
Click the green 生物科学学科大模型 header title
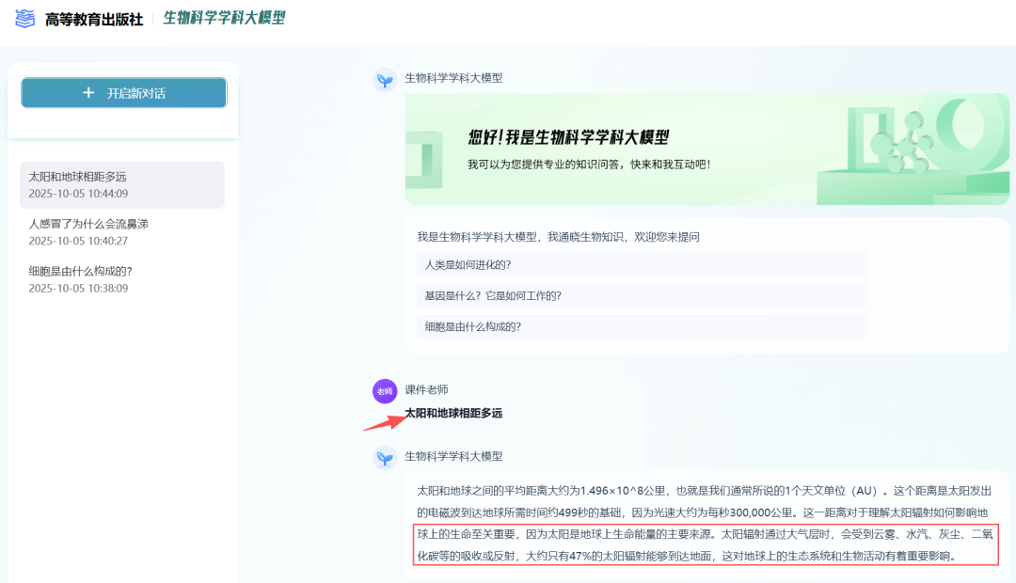(224, 18)
